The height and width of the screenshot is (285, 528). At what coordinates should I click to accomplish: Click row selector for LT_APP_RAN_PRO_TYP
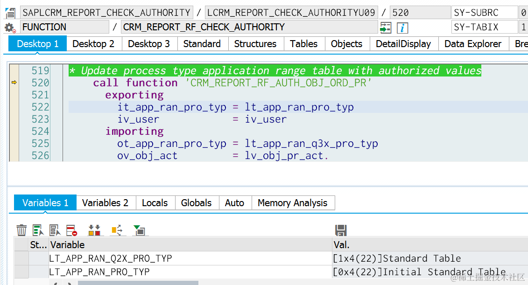pyautogui.click(x=21, y=272)
